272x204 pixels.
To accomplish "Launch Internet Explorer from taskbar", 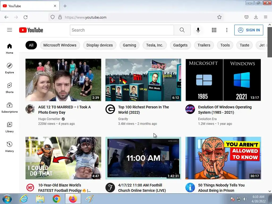I will point(24,199).
